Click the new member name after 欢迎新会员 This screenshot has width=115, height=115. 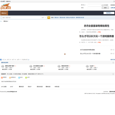[x=29, y=60]
